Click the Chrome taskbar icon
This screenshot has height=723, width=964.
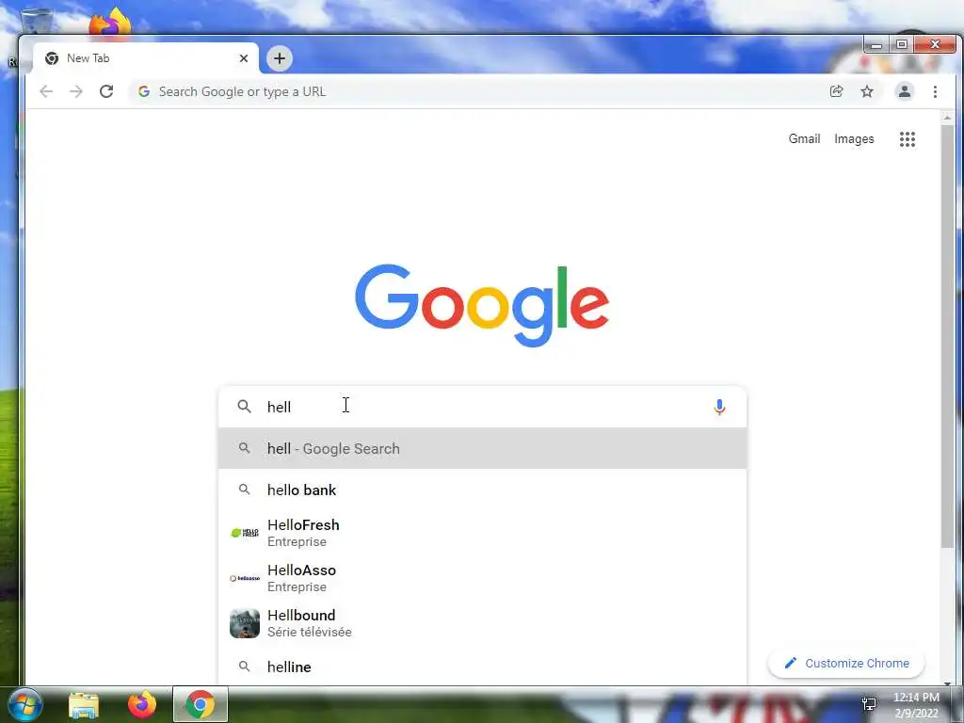(201, 704)
